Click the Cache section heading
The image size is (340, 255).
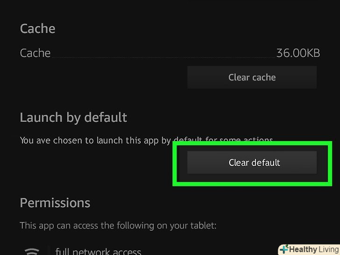point(37,29)
